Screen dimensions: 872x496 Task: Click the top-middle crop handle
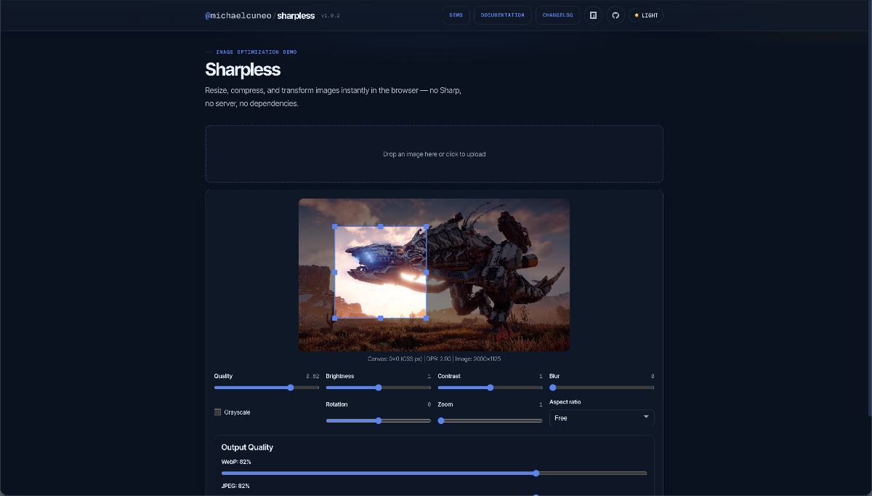[x=381, y=227]
